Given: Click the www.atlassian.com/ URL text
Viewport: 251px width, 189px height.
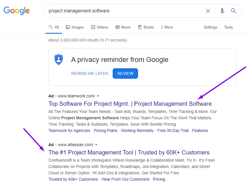Looking at the screenshot, I should 76,145.
